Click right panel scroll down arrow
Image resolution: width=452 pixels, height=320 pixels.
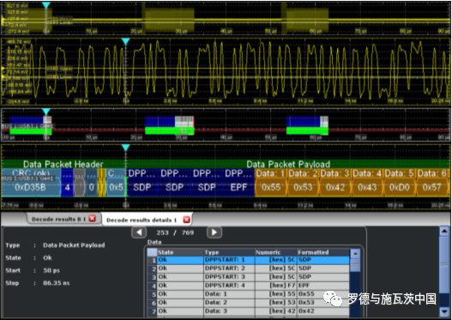pos(444,311)
